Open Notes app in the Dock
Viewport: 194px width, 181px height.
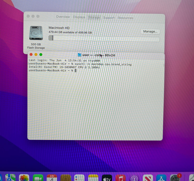(93, 178)
